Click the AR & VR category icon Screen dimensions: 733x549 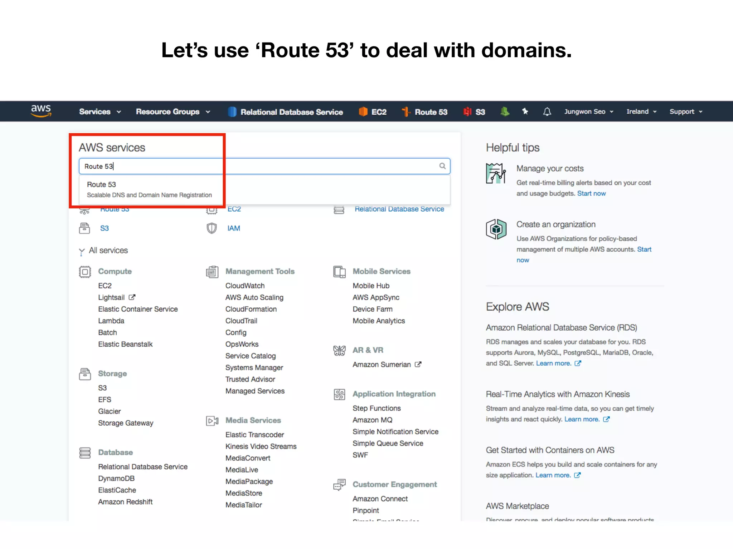click(339, 351)
